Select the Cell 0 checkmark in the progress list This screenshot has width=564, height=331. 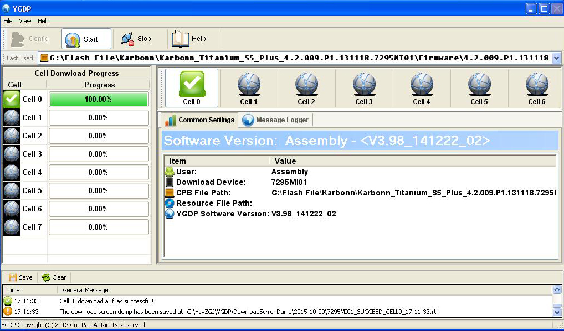pos(11,99)
